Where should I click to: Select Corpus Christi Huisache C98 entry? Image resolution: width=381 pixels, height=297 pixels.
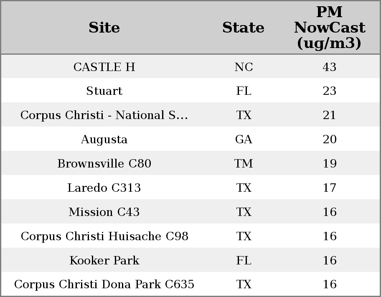pyautogui.click(x=104, y=236)
